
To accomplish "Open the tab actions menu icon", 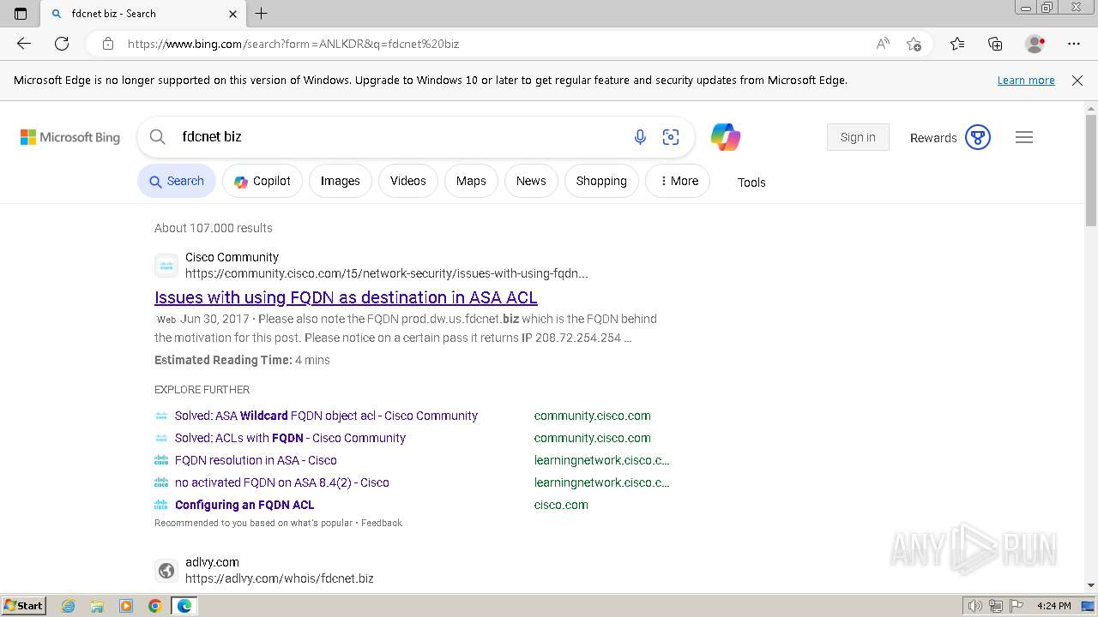I will (21, 14).
